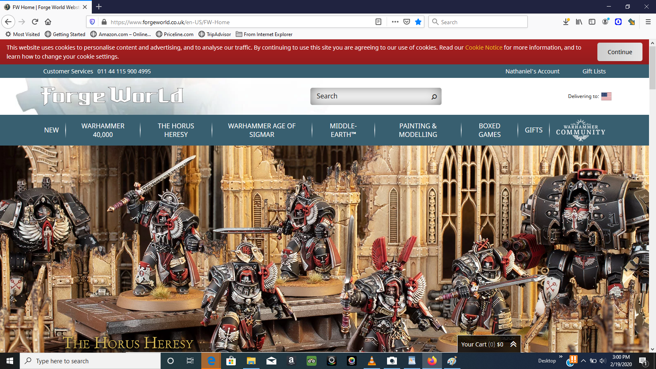Open the Cookie Notice link

483,48
